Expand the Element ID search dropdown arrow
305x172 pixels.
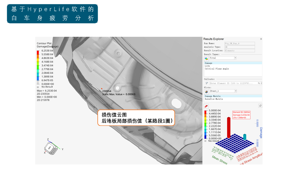click(261, 83)
